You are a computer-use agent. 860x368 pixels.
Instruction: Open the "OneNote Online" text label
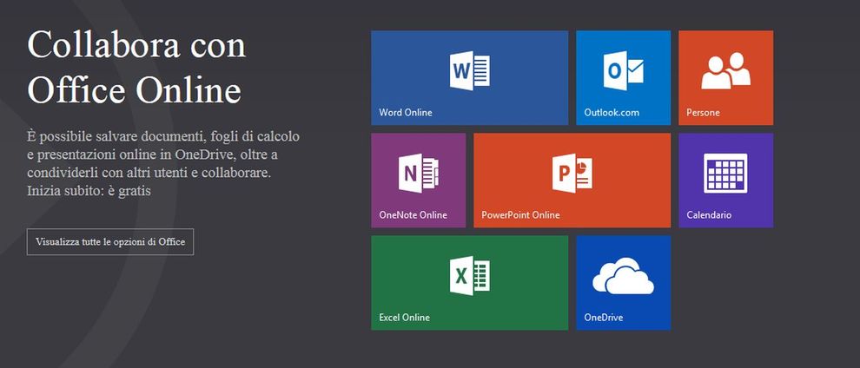click(413, 215)
